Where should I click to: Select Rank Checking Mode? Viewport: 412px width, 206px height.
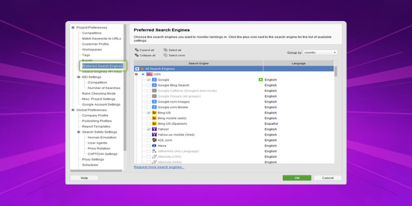[99, 94]
